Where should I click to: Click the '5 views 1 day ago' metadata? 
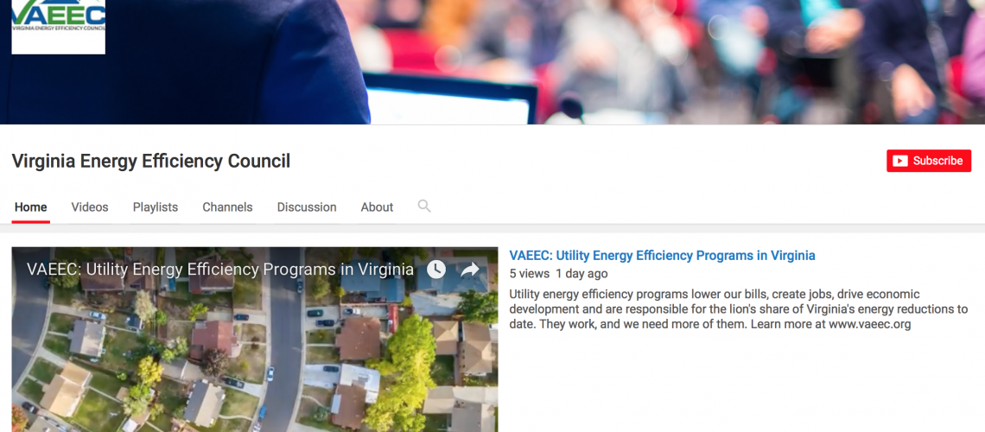point(558,274)
